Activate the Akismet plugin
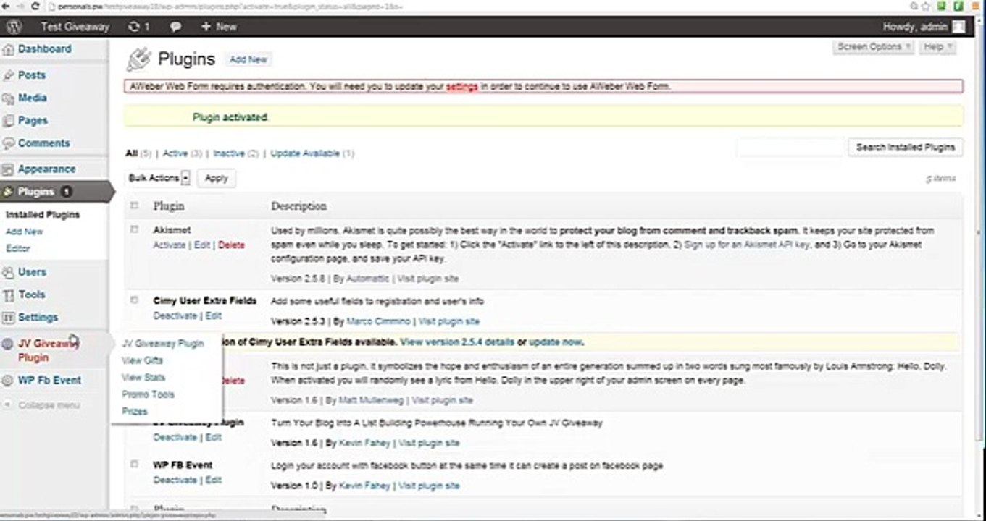 pyautogui.click(x=170, y=245)
